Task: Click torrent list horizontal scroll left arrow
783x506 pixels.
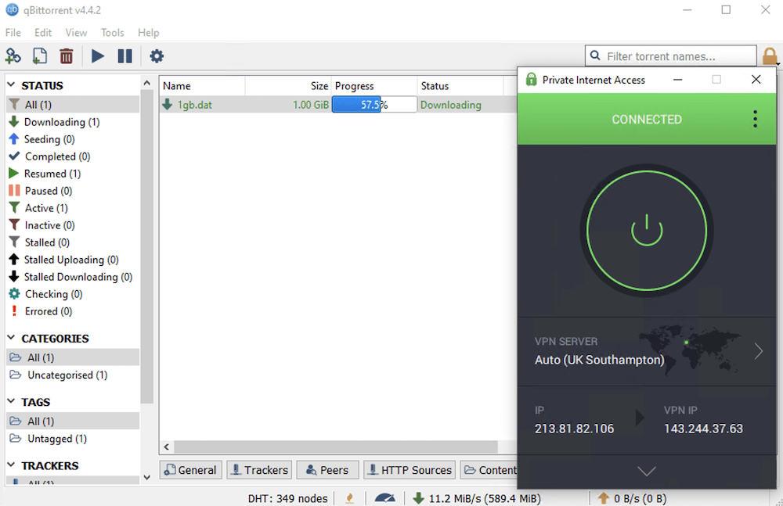Action: click(x=166, y=447)
